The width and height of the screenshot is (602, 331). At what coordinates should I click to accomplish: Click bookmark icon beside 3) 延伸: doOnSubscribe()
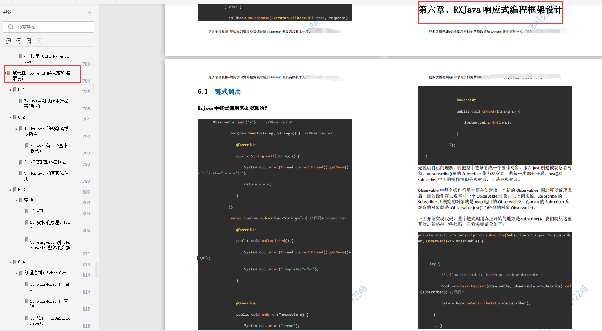pyautogui.click(x=27, y=318)
